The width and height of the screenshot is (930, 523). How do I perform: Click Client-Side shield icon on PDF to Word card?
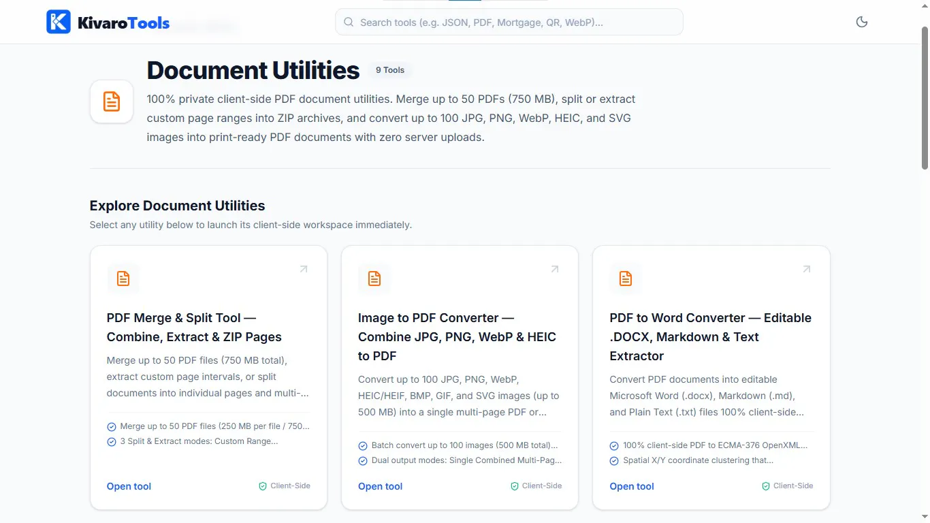766,486
